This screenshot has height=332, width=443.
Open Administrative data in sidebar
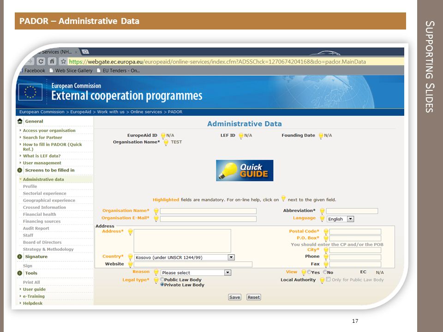tap(43, 179)
